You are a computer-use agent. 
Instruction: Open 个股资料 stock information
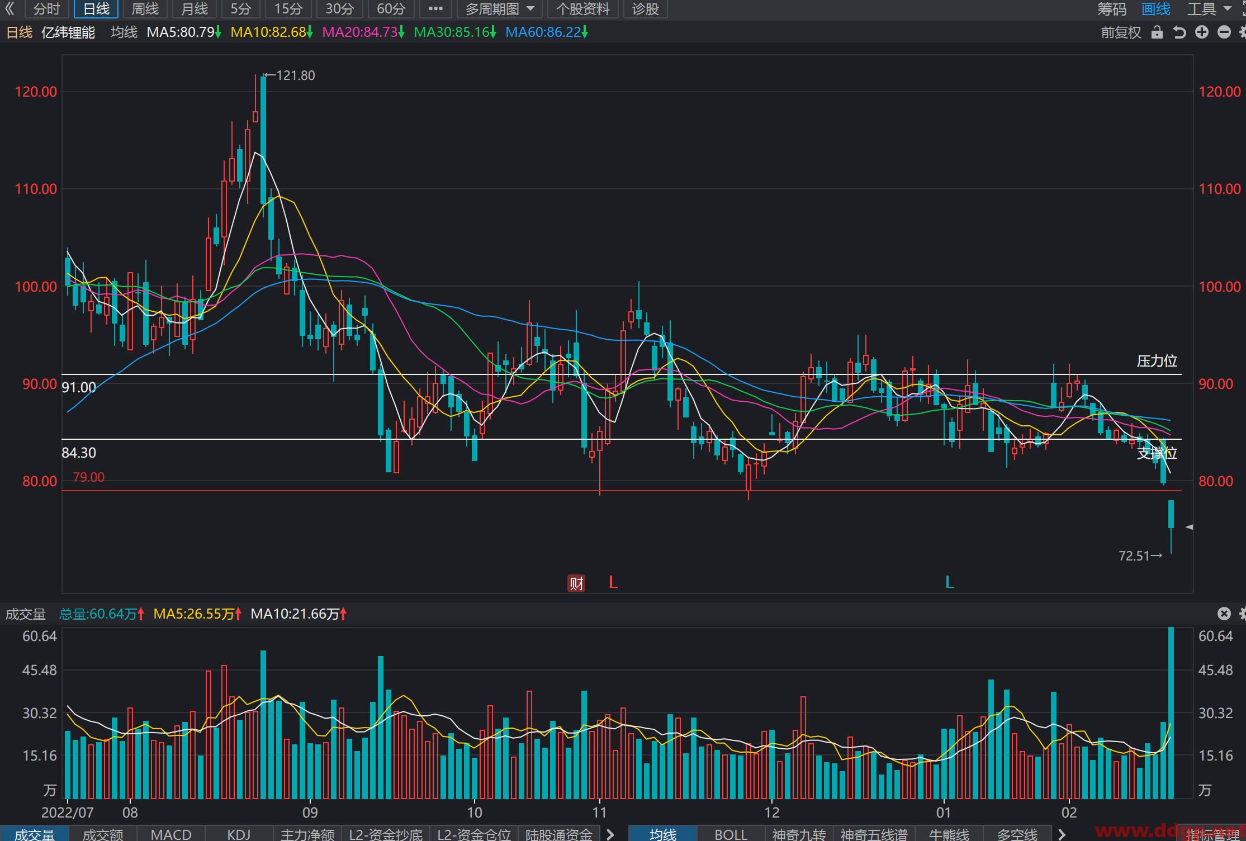583,9
